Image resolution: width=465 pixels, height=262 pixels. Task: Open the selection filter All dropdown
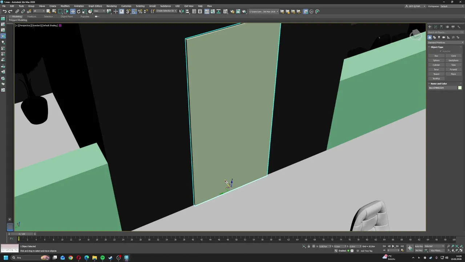(x=39, y=11)
